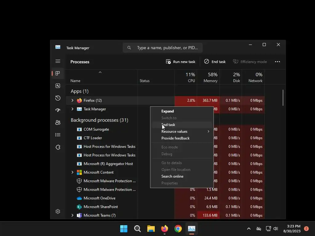Open the three-dot more options menu

coord(277,61)
